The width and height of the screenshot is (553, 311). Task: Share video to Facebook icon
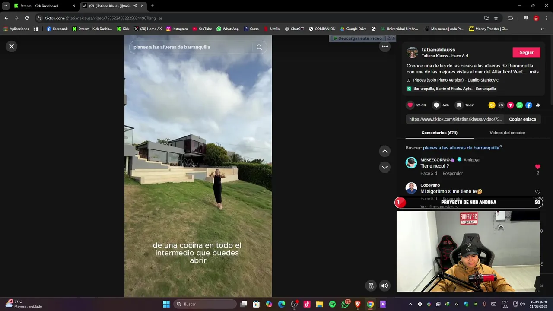529,105
